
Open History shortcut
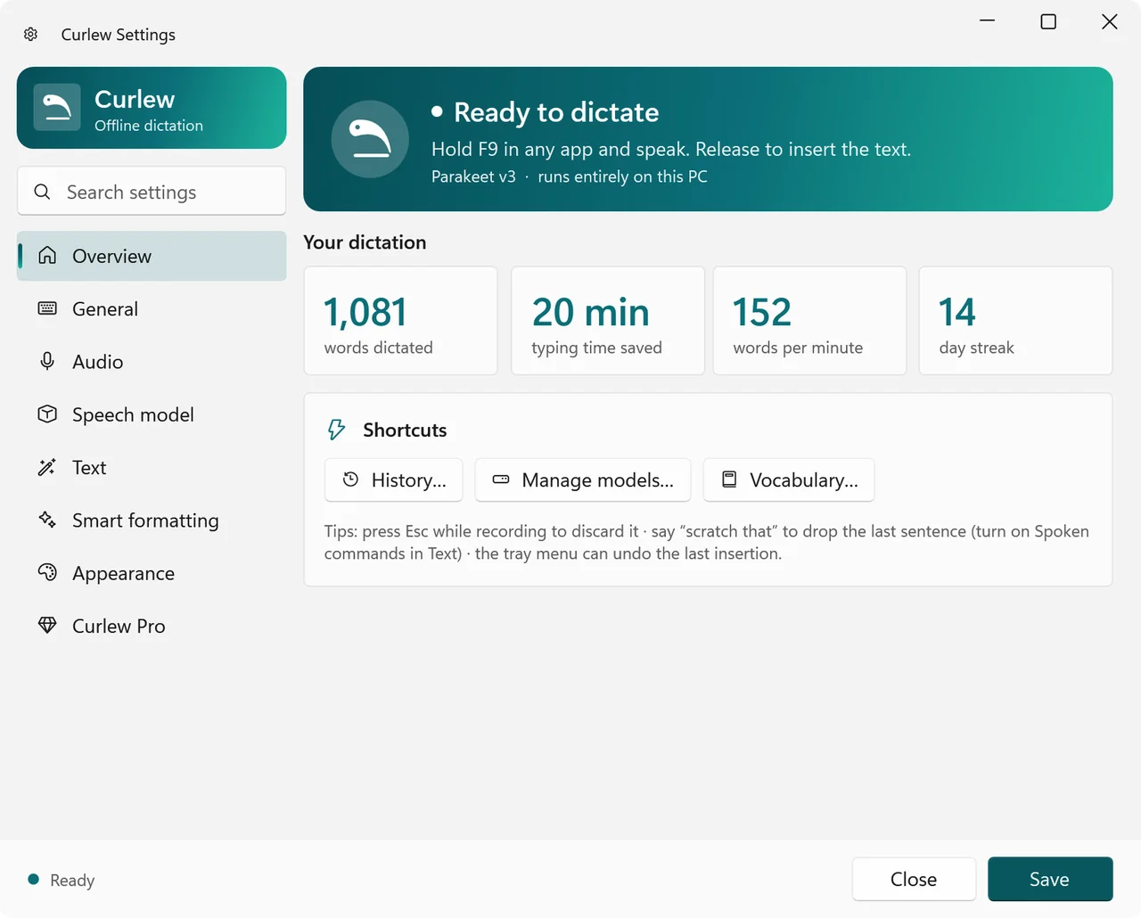(x=394, y=479)
